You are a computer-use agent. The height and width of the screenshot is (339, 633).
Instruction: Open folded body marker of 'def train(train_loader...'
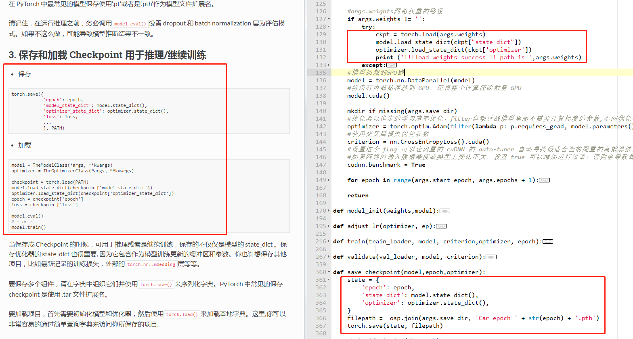pos(548,241)
